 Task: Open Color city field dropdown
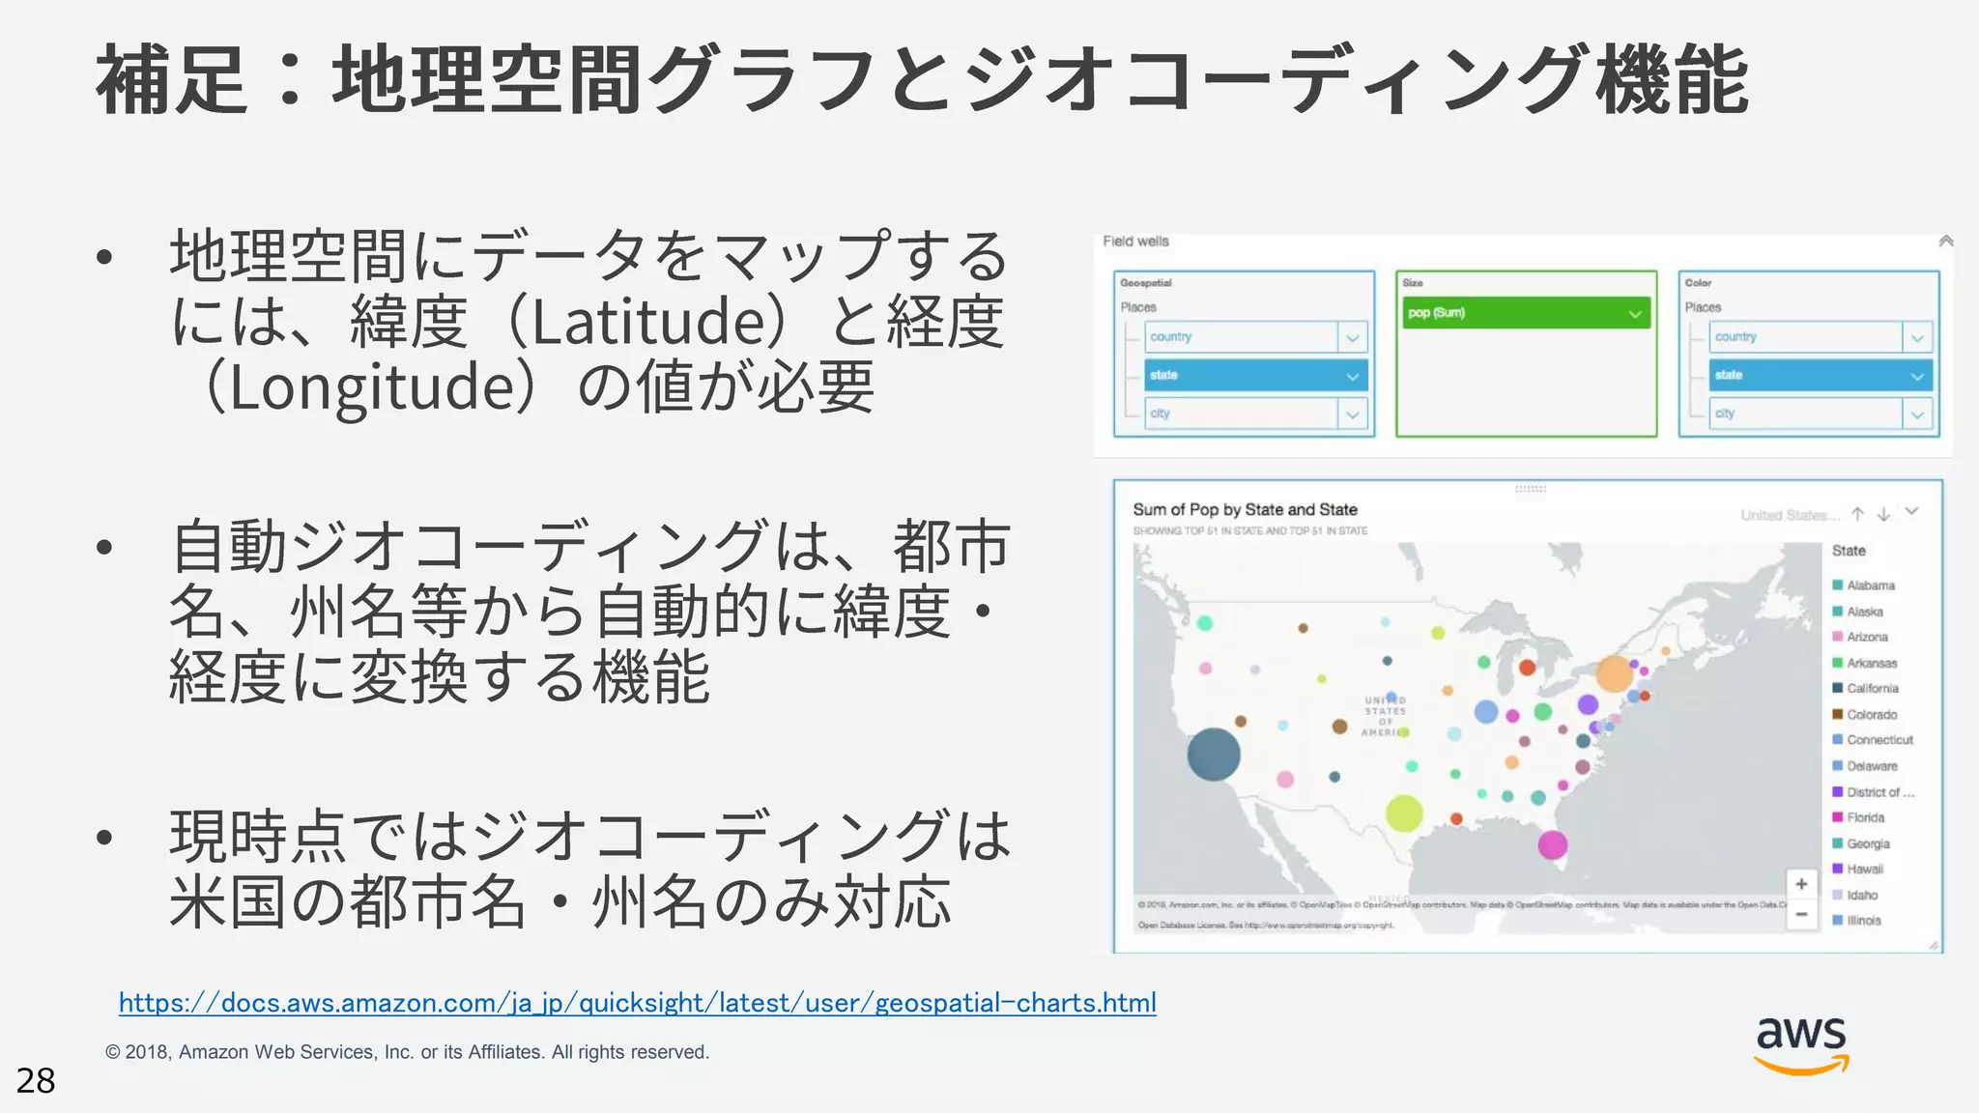coord(1917,414)
